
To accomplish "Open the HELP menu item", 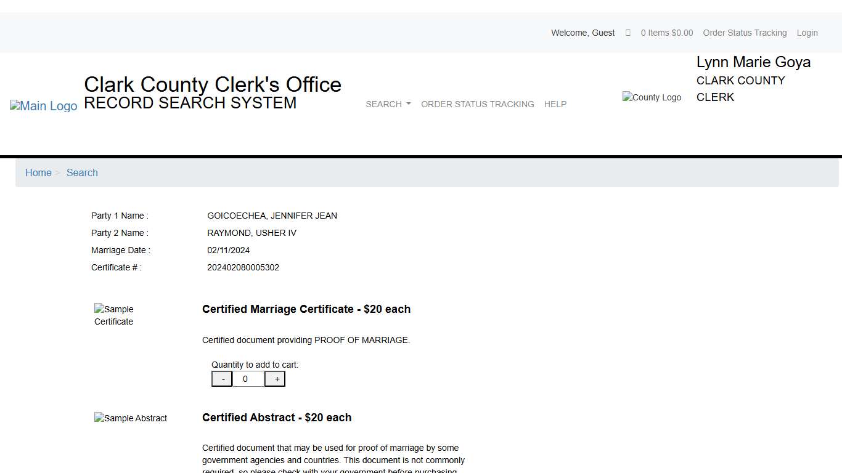I will pyautogui.click(x=555, y=104).
